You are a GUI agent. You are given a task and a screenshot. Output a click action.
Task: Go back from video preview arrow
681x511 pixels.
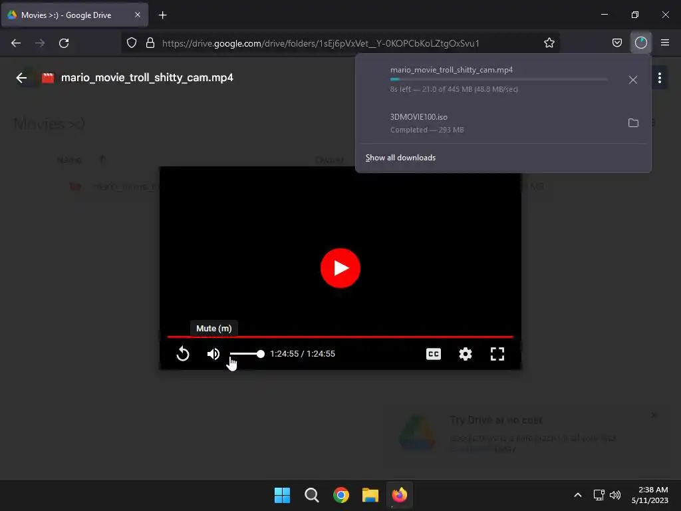(x=21, y=78)
